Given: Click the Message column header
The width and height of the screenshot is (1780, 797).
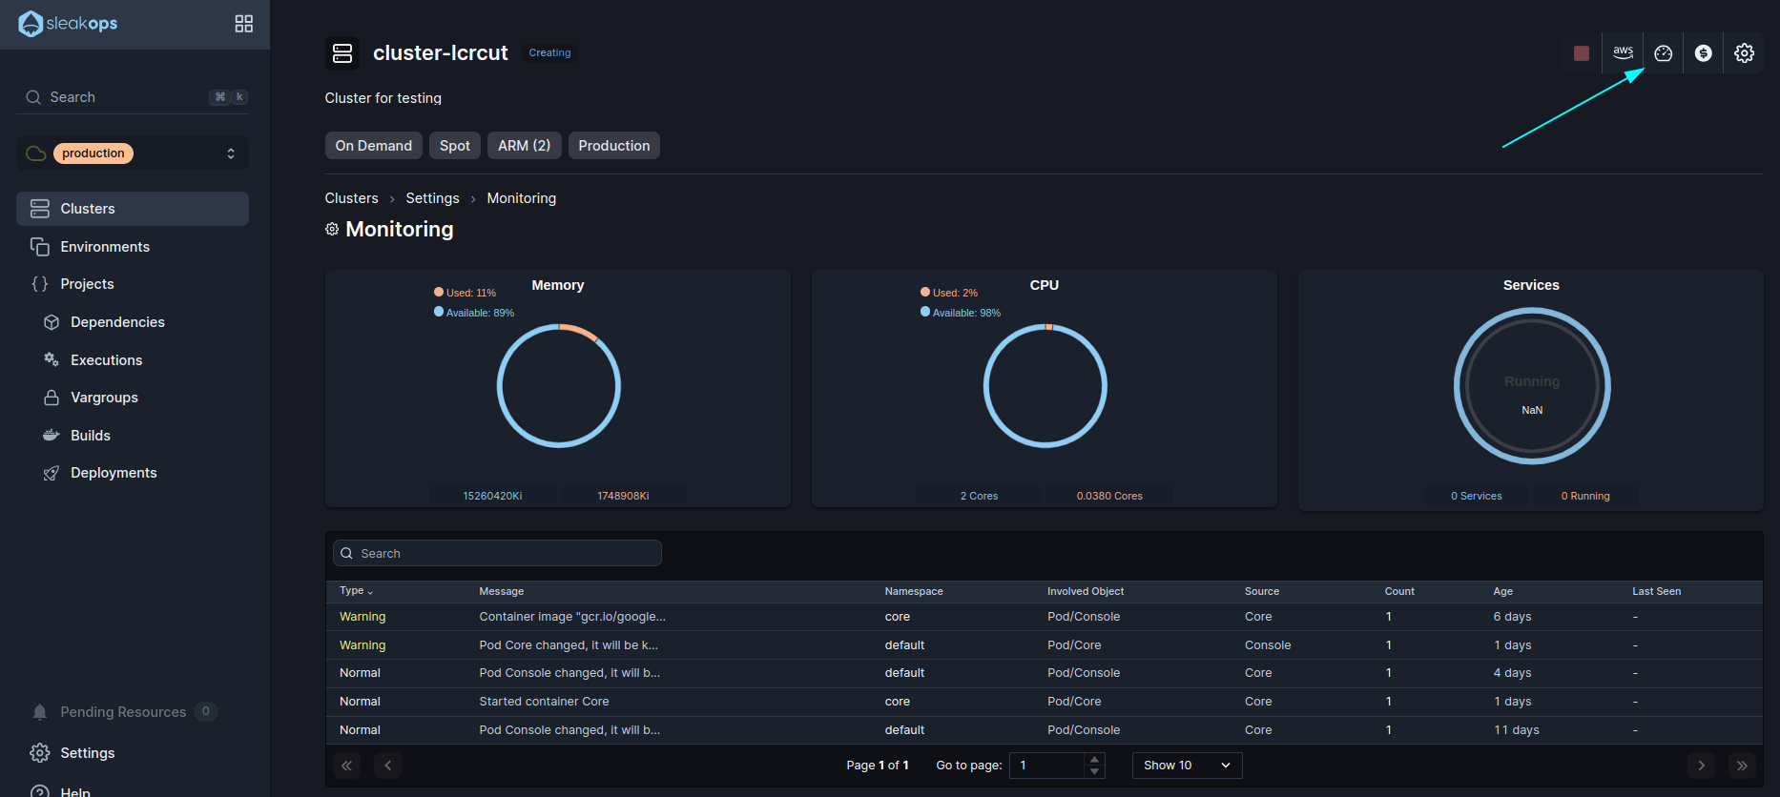Looking at the screenshot, I should [502, 592].
